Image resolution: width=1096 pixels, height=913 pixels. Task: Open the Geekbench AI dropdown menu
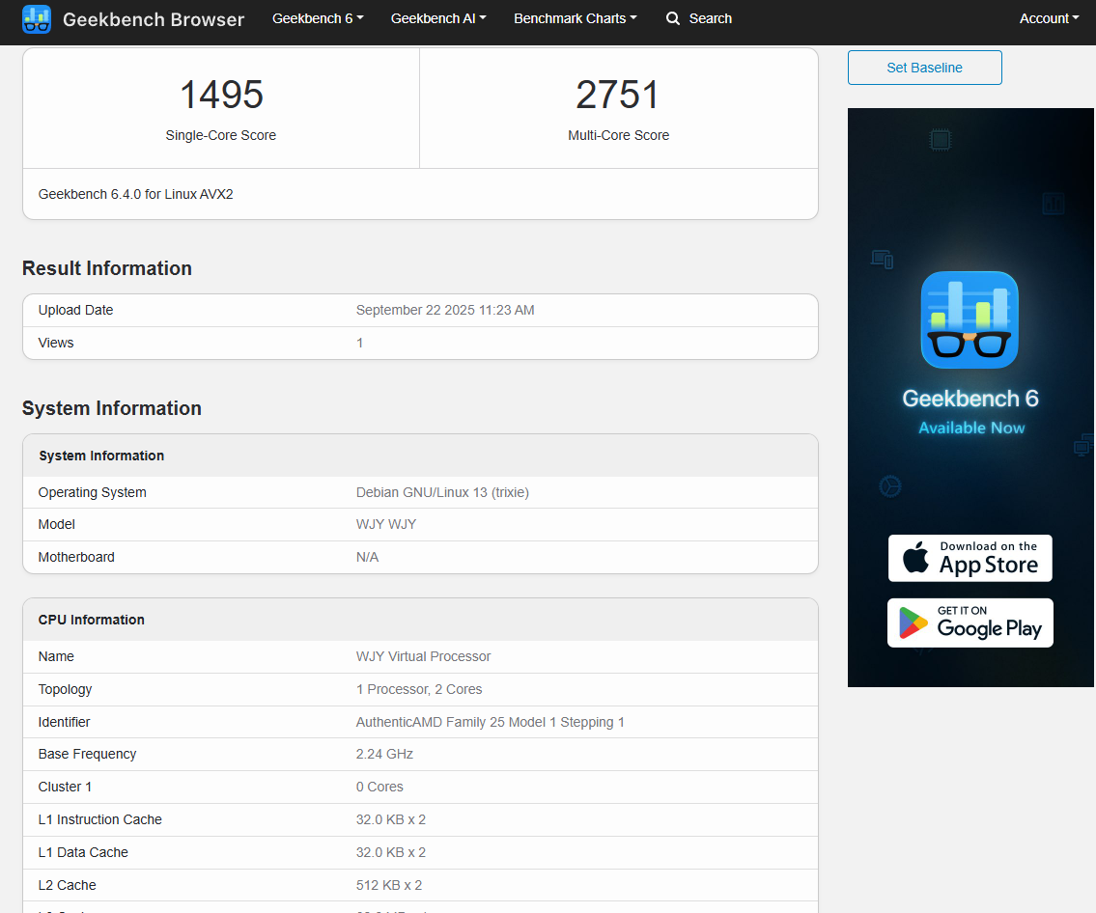point(438,18)
